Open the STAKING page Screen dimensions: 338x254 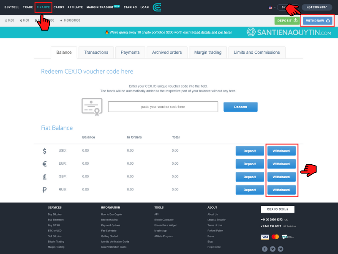click(x=130, y=7)
